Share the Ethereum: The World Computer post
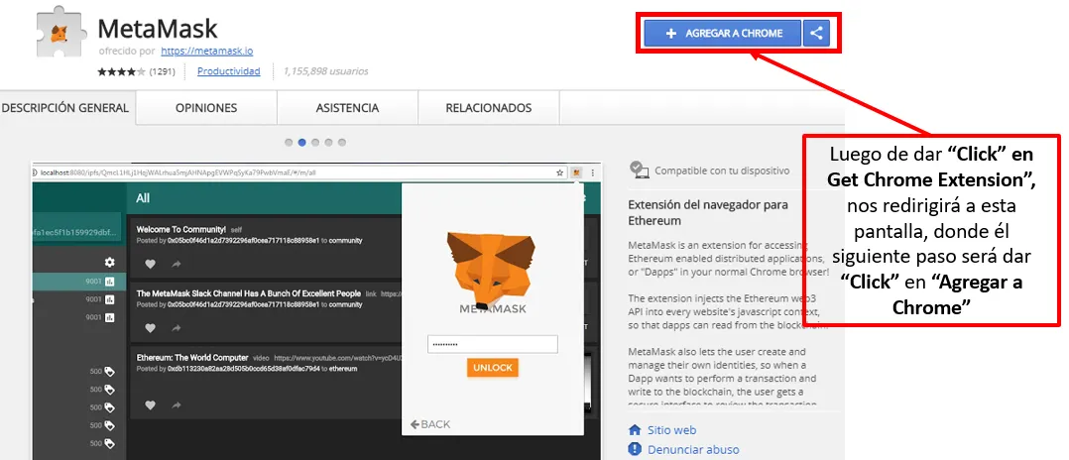The width and height of the screenshot is (1069, 460). pos(176,404)
